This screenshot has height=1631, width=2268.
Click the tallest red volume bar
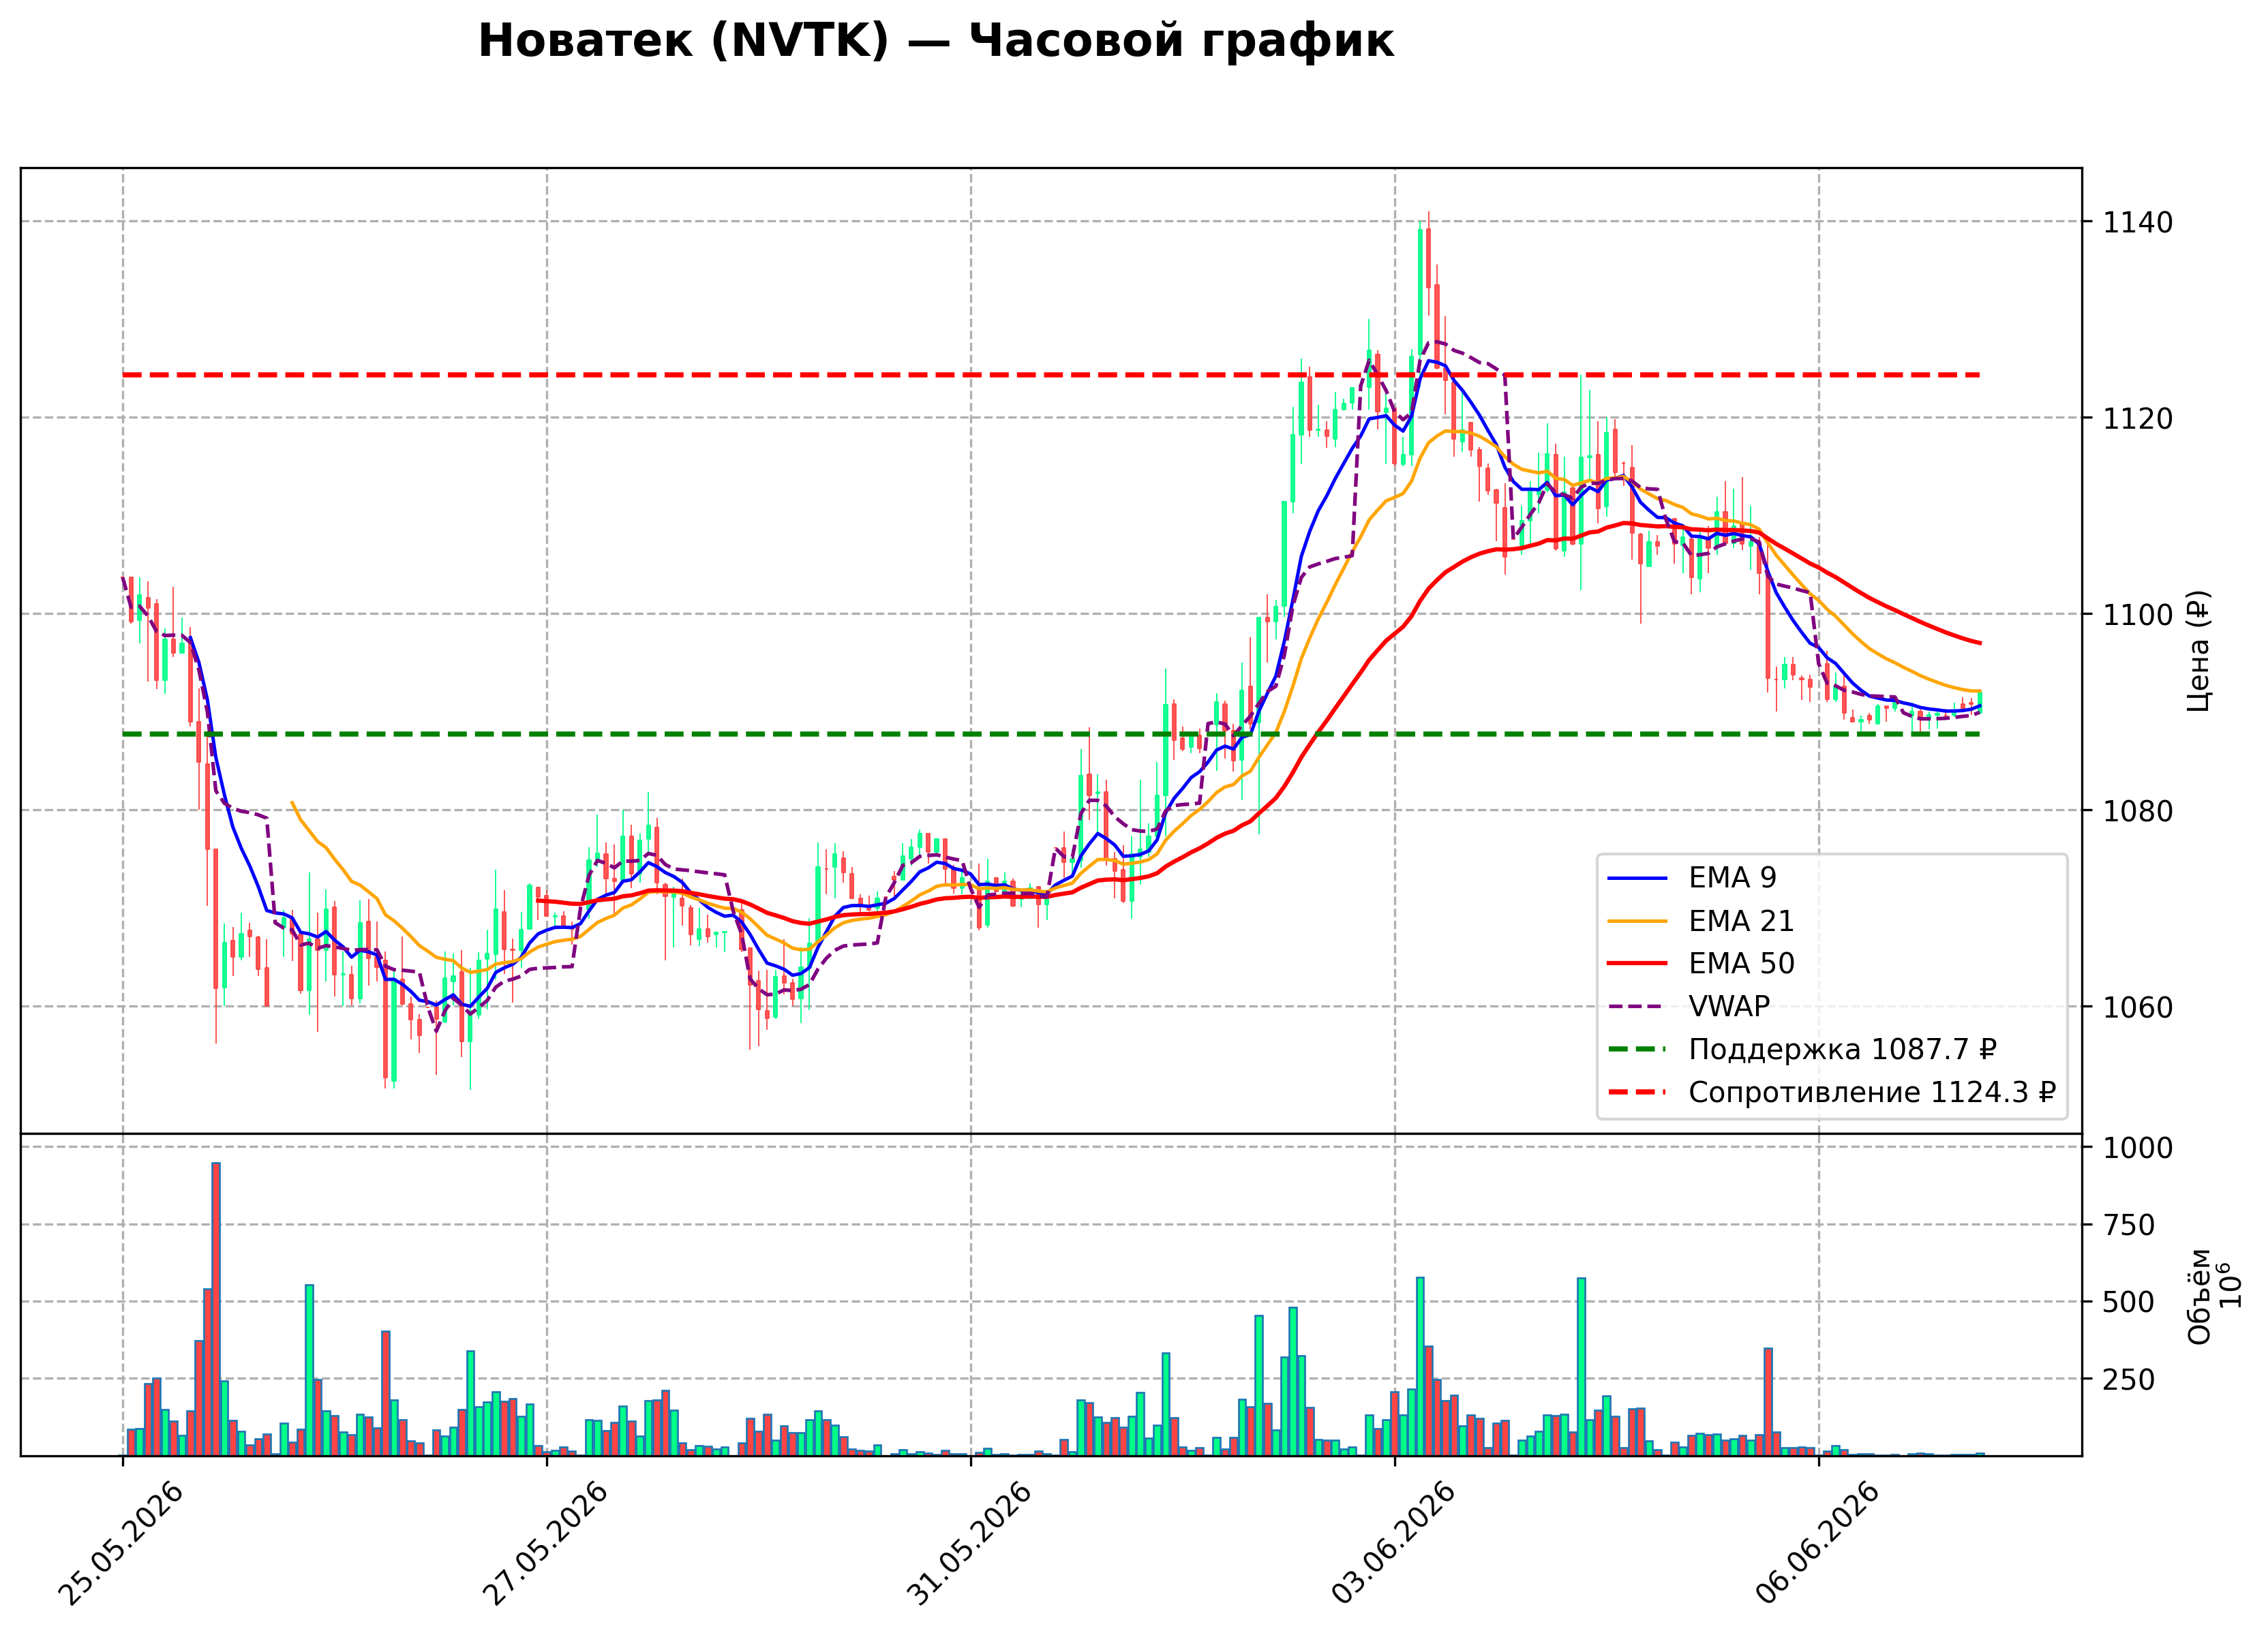pyautogui.click(x=216, y=1309)
